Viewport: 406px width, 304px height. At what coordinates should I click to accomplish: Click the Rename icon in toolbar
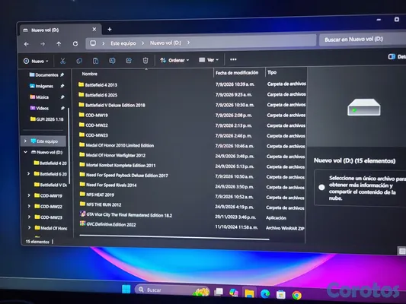point(112,61)
